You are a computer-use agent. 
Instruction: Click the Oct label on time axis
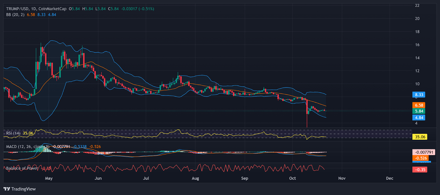click(x=292, y=178)
